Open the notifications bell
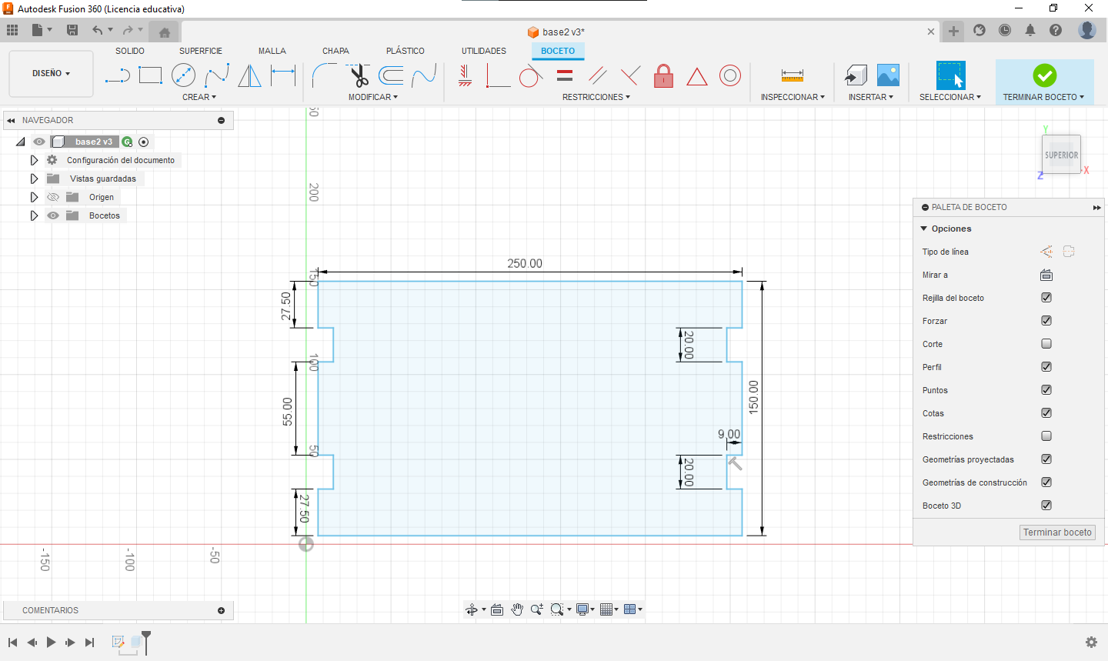This screenshot has width=1108, height=661. [x=1030, y=30]
